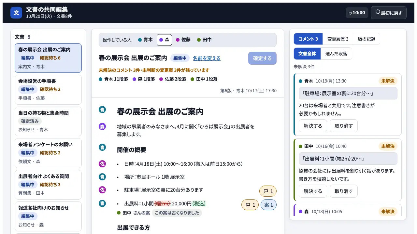Click the 青 avatar beside the document title heading
Screen dimensions: 417x234
point(102,110)
